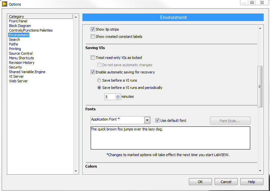270x191 pixels.
Task: Open Menu Shortcuts category
Action: click(x=21, y=58)
